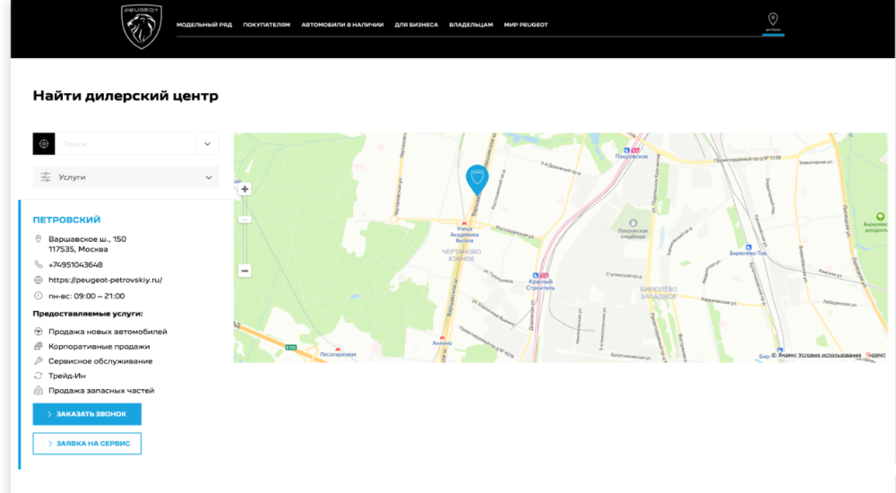Open Мир Peugeot menu
This screenshot has height=493, width=896.
tap(526, 24)
